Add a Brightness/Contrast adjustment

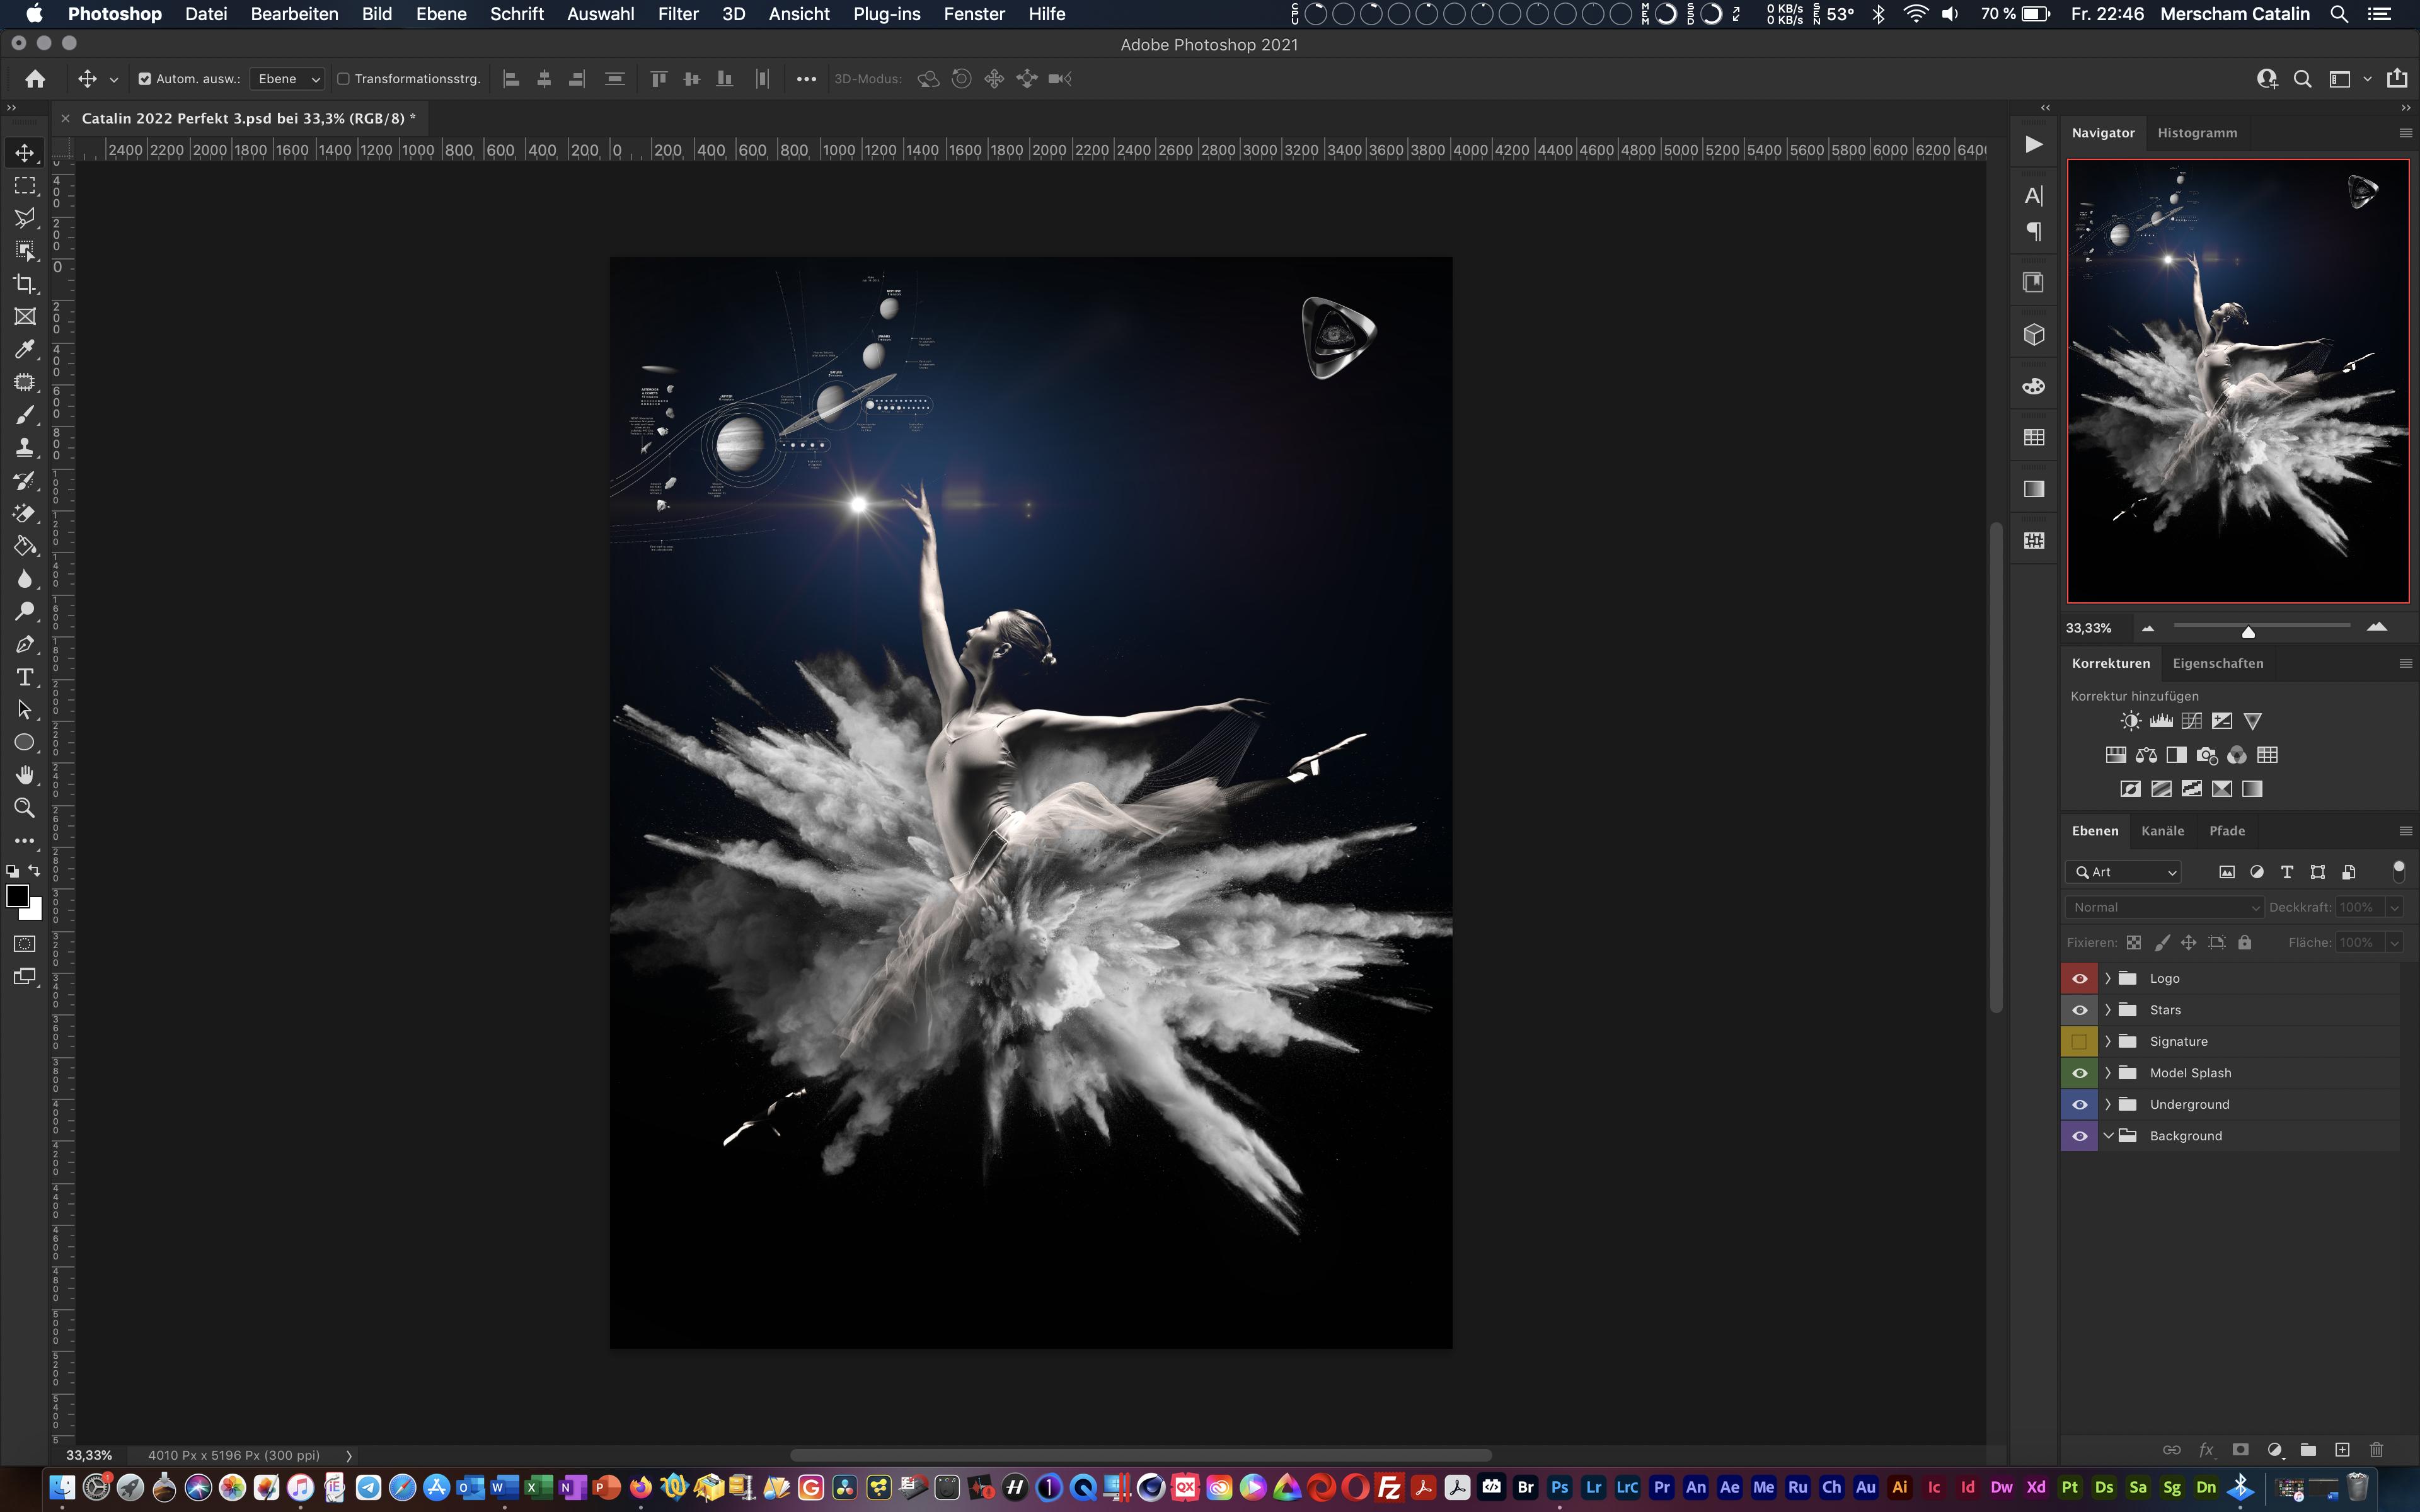tap(2131, 721)
